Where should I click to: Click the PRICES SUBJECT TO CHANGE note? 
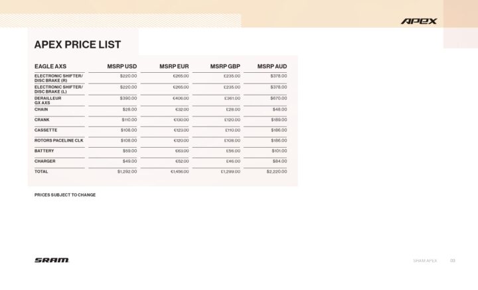point(65,195)
